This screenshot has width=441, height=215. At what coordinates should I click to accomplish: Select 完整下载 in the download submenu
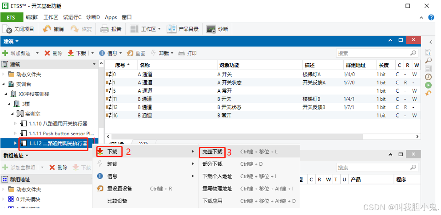click(212, 152)
